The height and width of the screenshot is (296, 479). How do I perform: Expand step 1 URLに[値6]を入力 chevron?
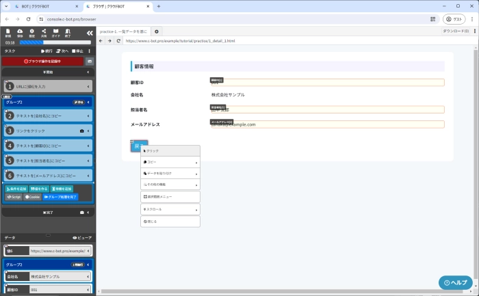pyautogui.click(x=88, y=87)
